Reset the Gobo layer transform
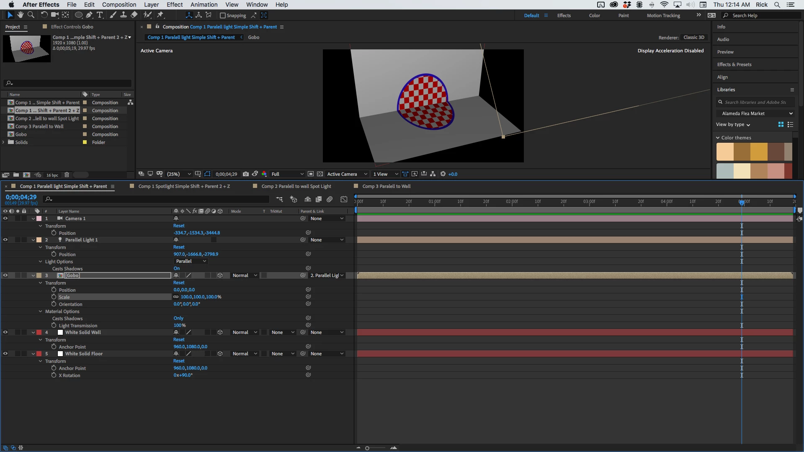This screenshot has width=804, height=452. pos(179,283)
